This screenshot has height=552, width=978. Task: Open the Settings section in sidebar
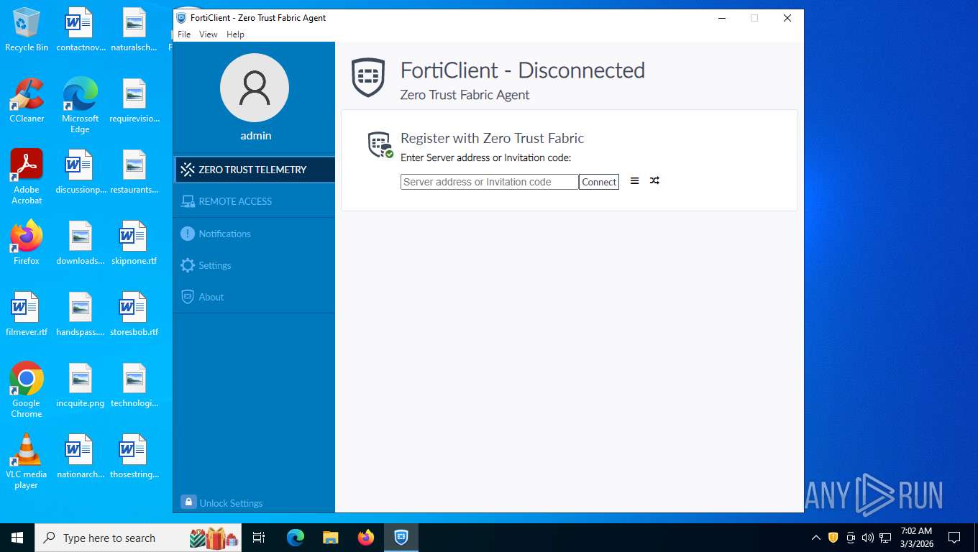(254, 265)
